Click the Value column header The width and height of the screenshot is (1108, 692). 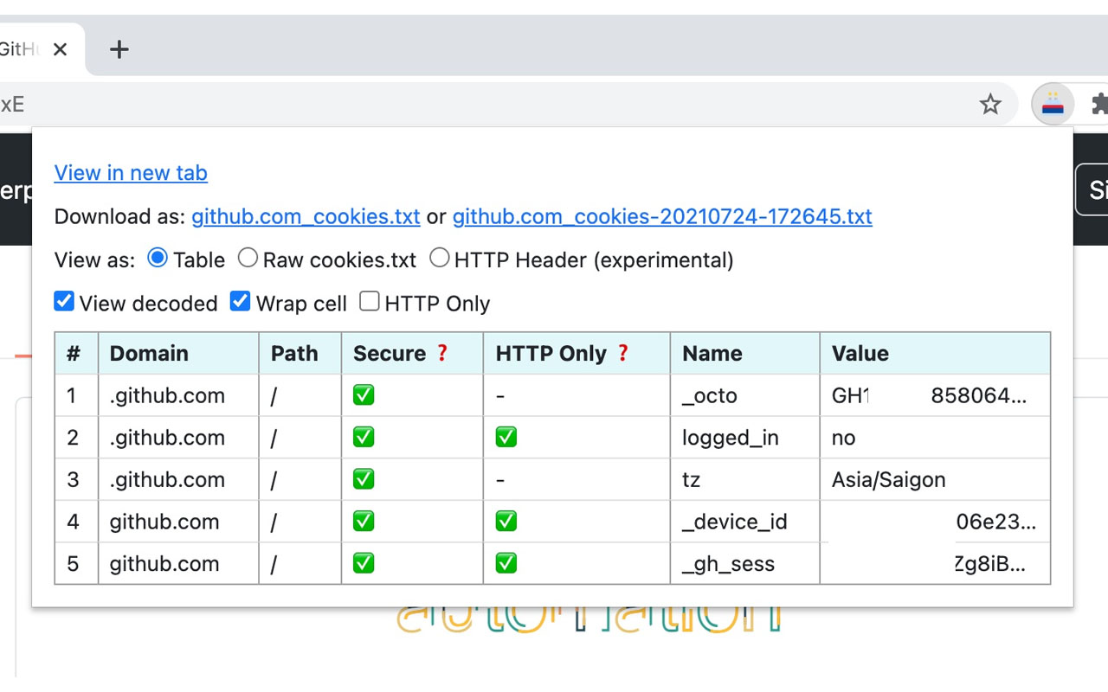pos(936,353)
